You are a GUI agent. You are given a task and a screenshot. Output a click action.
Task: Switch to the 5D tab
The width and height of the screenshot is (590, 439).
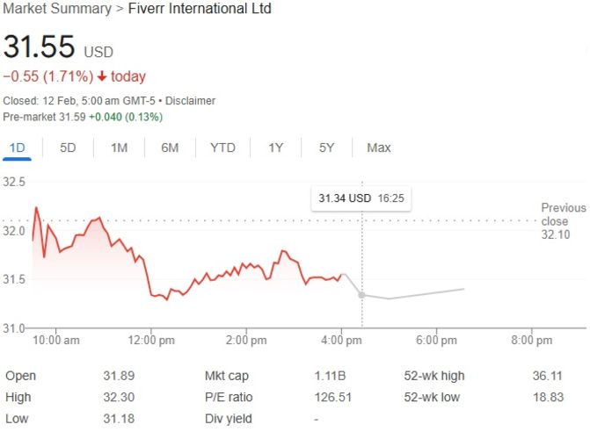(68, 148)
